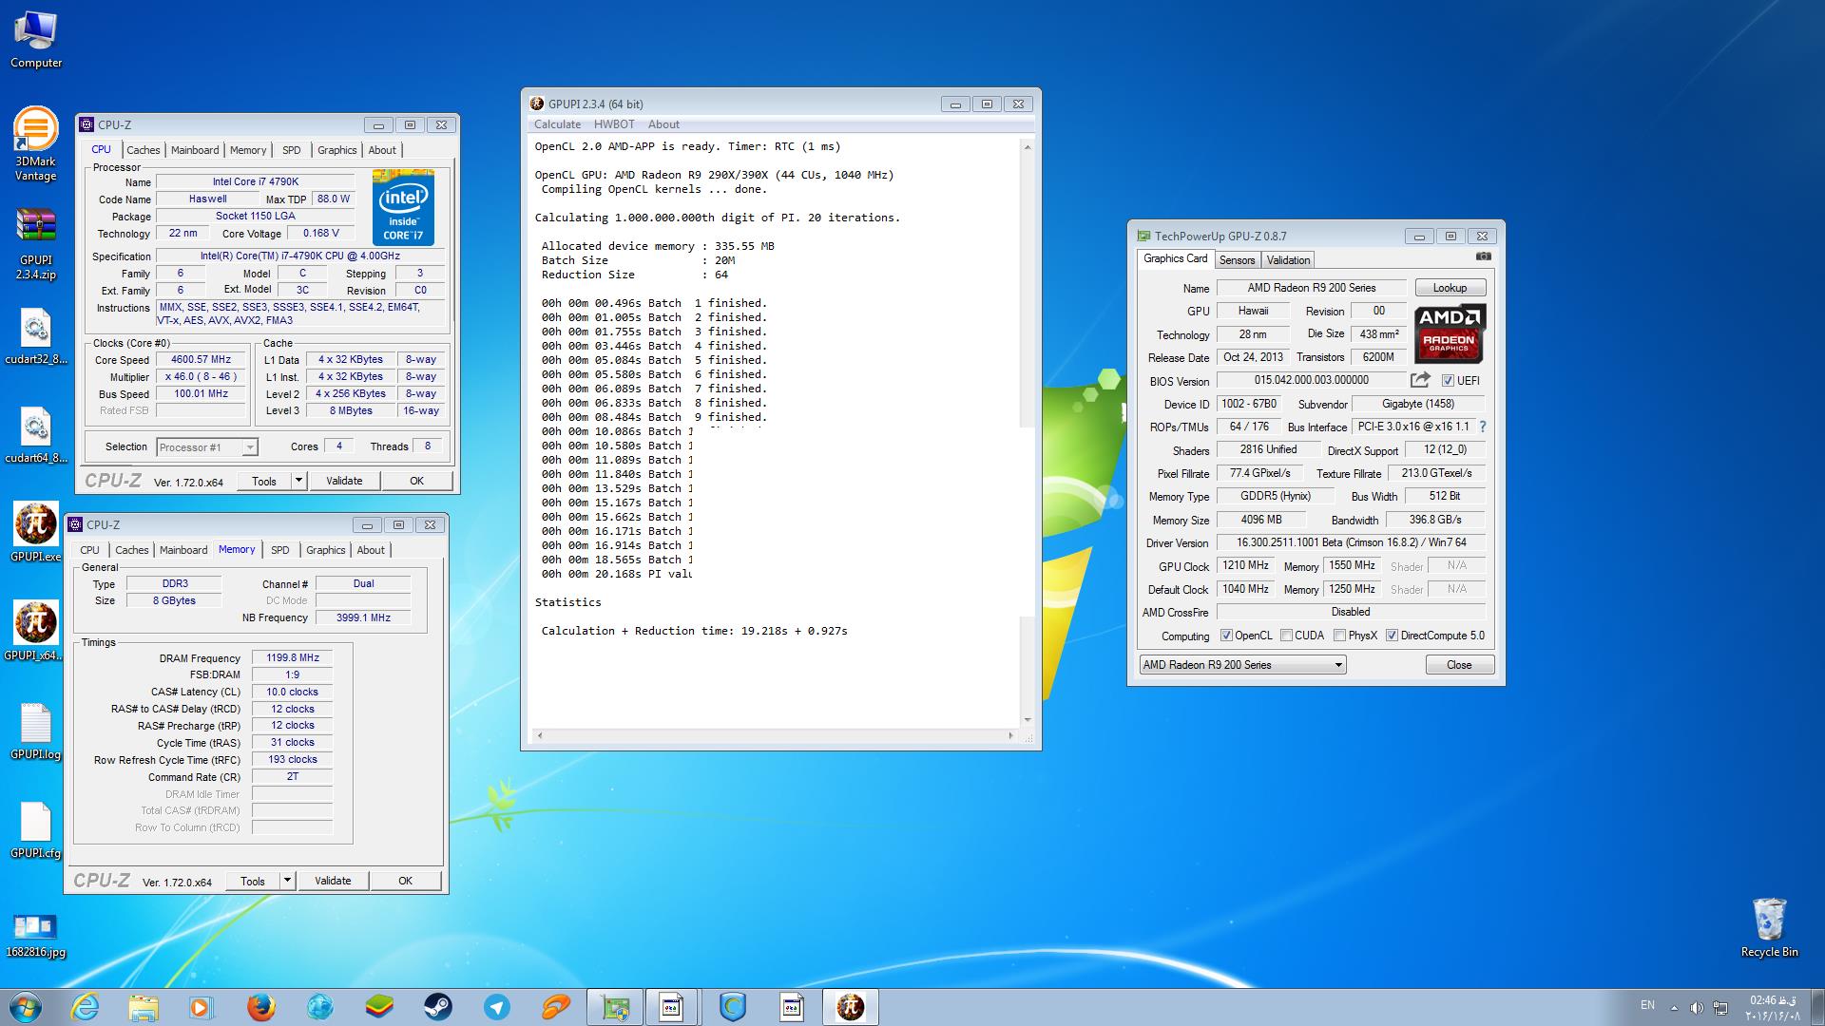The image size is (1825, 1026).
Task: Select the GPUPI.cfg file icon
Action: (x=36, y=830)
